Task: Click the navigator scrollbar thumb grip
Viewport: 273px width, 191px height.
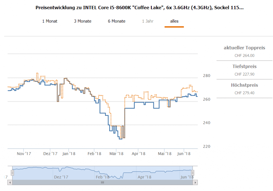Action: tap(103, 182)
